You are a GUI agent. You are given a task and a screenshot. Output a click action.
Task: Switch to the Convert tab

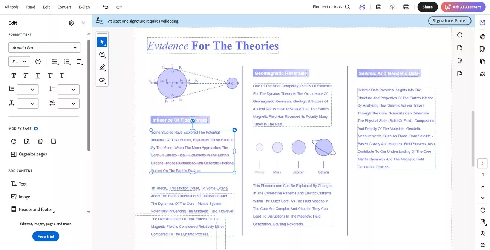tap(64, 7)
